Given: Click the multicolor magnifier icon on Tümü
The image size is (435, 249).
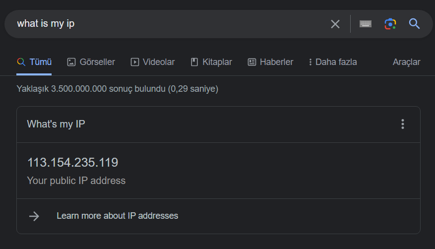Looking at the screenshot, I should 21,62.
